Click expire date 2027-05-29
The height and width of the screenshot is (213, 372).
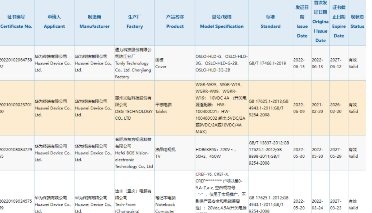pyautogui.click(x=339, y=153)
